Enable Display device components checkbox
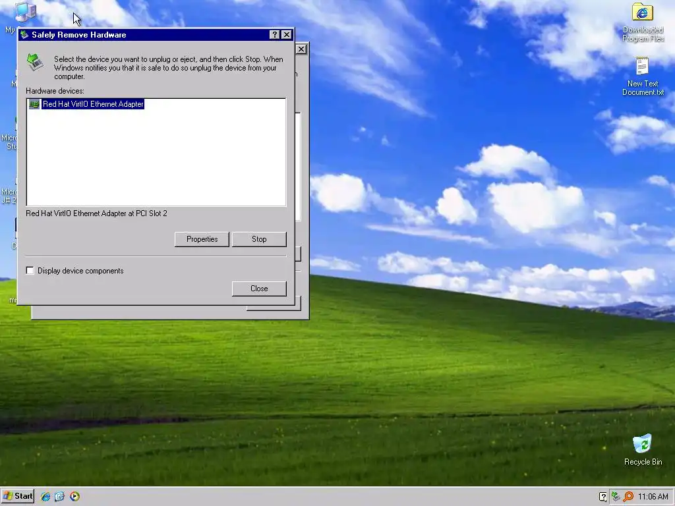This screenshot has width=675, height=506. [30, 271]
